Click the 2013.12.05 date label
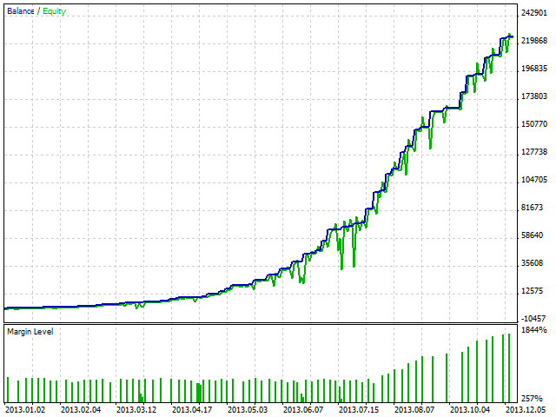The image size is (556, 417). [526, 410]
